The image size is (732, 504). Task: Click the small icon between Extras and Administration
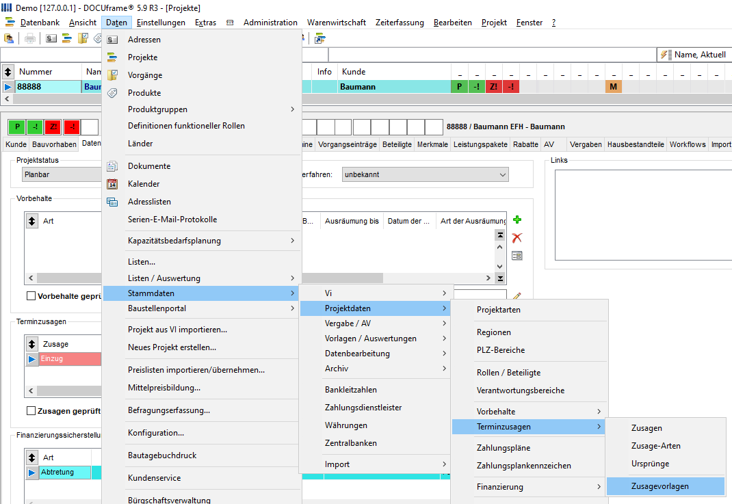click(230, 23)
